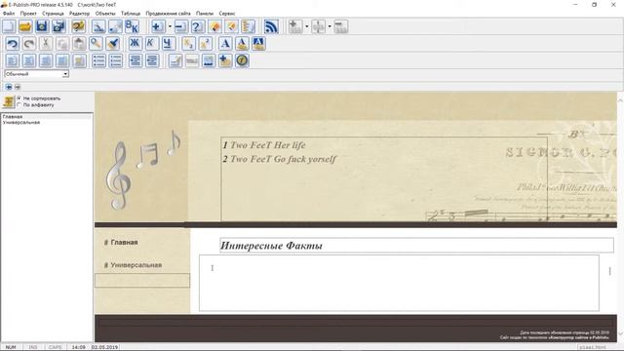Viewport: 624px width, 351px height.
Task: Align text left
Action: (13, 60)
